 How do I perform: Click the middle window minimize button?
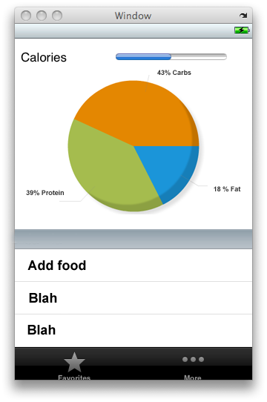(x=42, y=16)
